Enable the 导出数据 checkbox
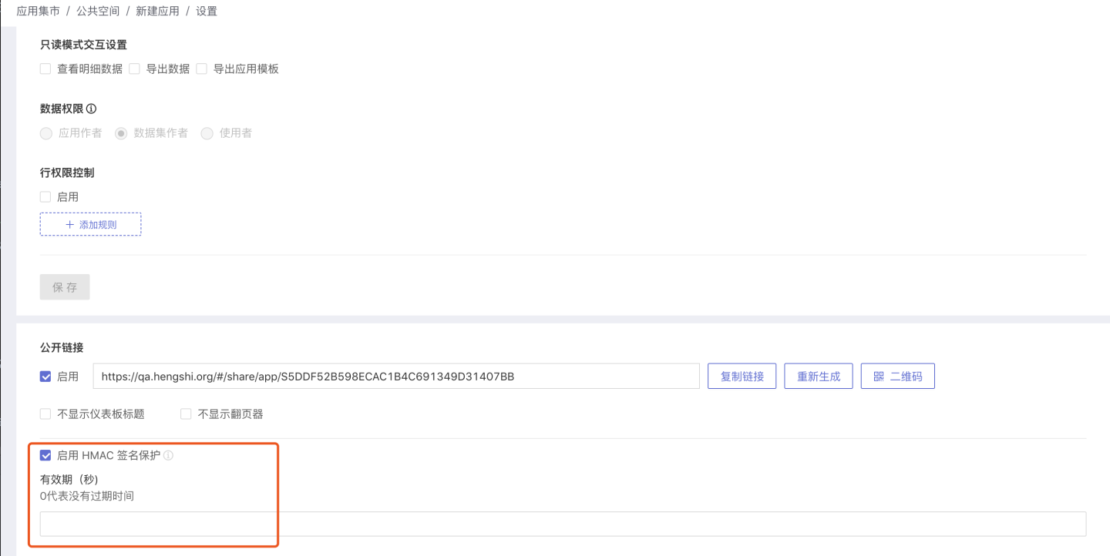 coord(134,69)
